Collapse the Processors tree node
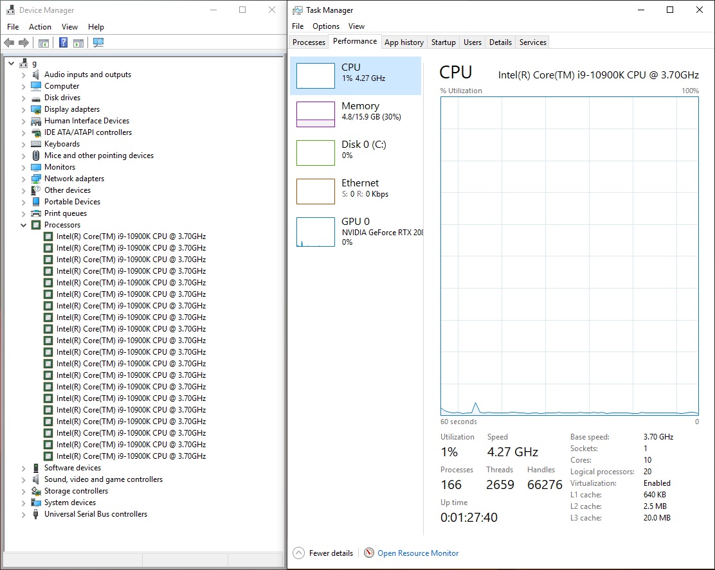Viewport: 715px width, 570px height. tap(24, 225)
